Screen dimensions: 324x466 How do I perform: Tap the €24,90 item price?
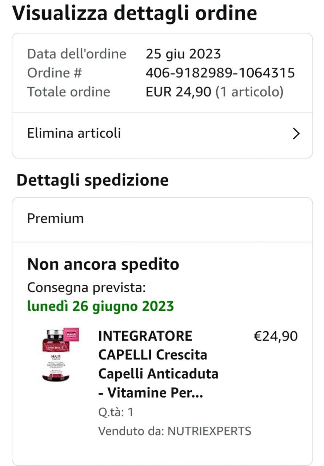[x=275, y=336]
